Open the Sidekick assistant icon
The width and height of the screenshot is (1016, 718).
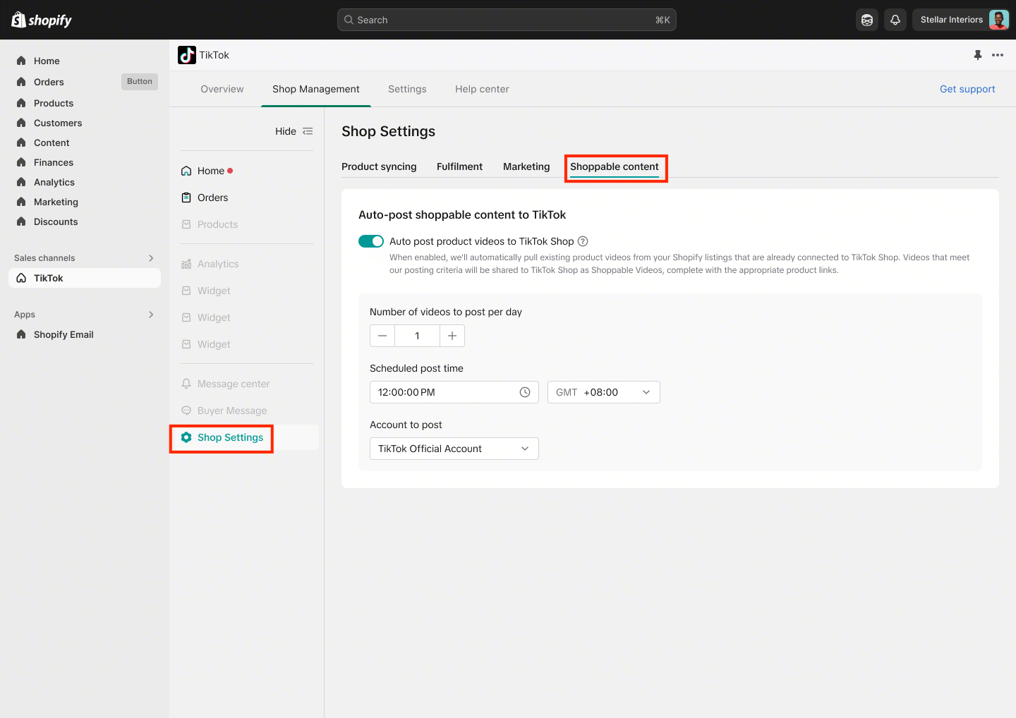point(867,20)
